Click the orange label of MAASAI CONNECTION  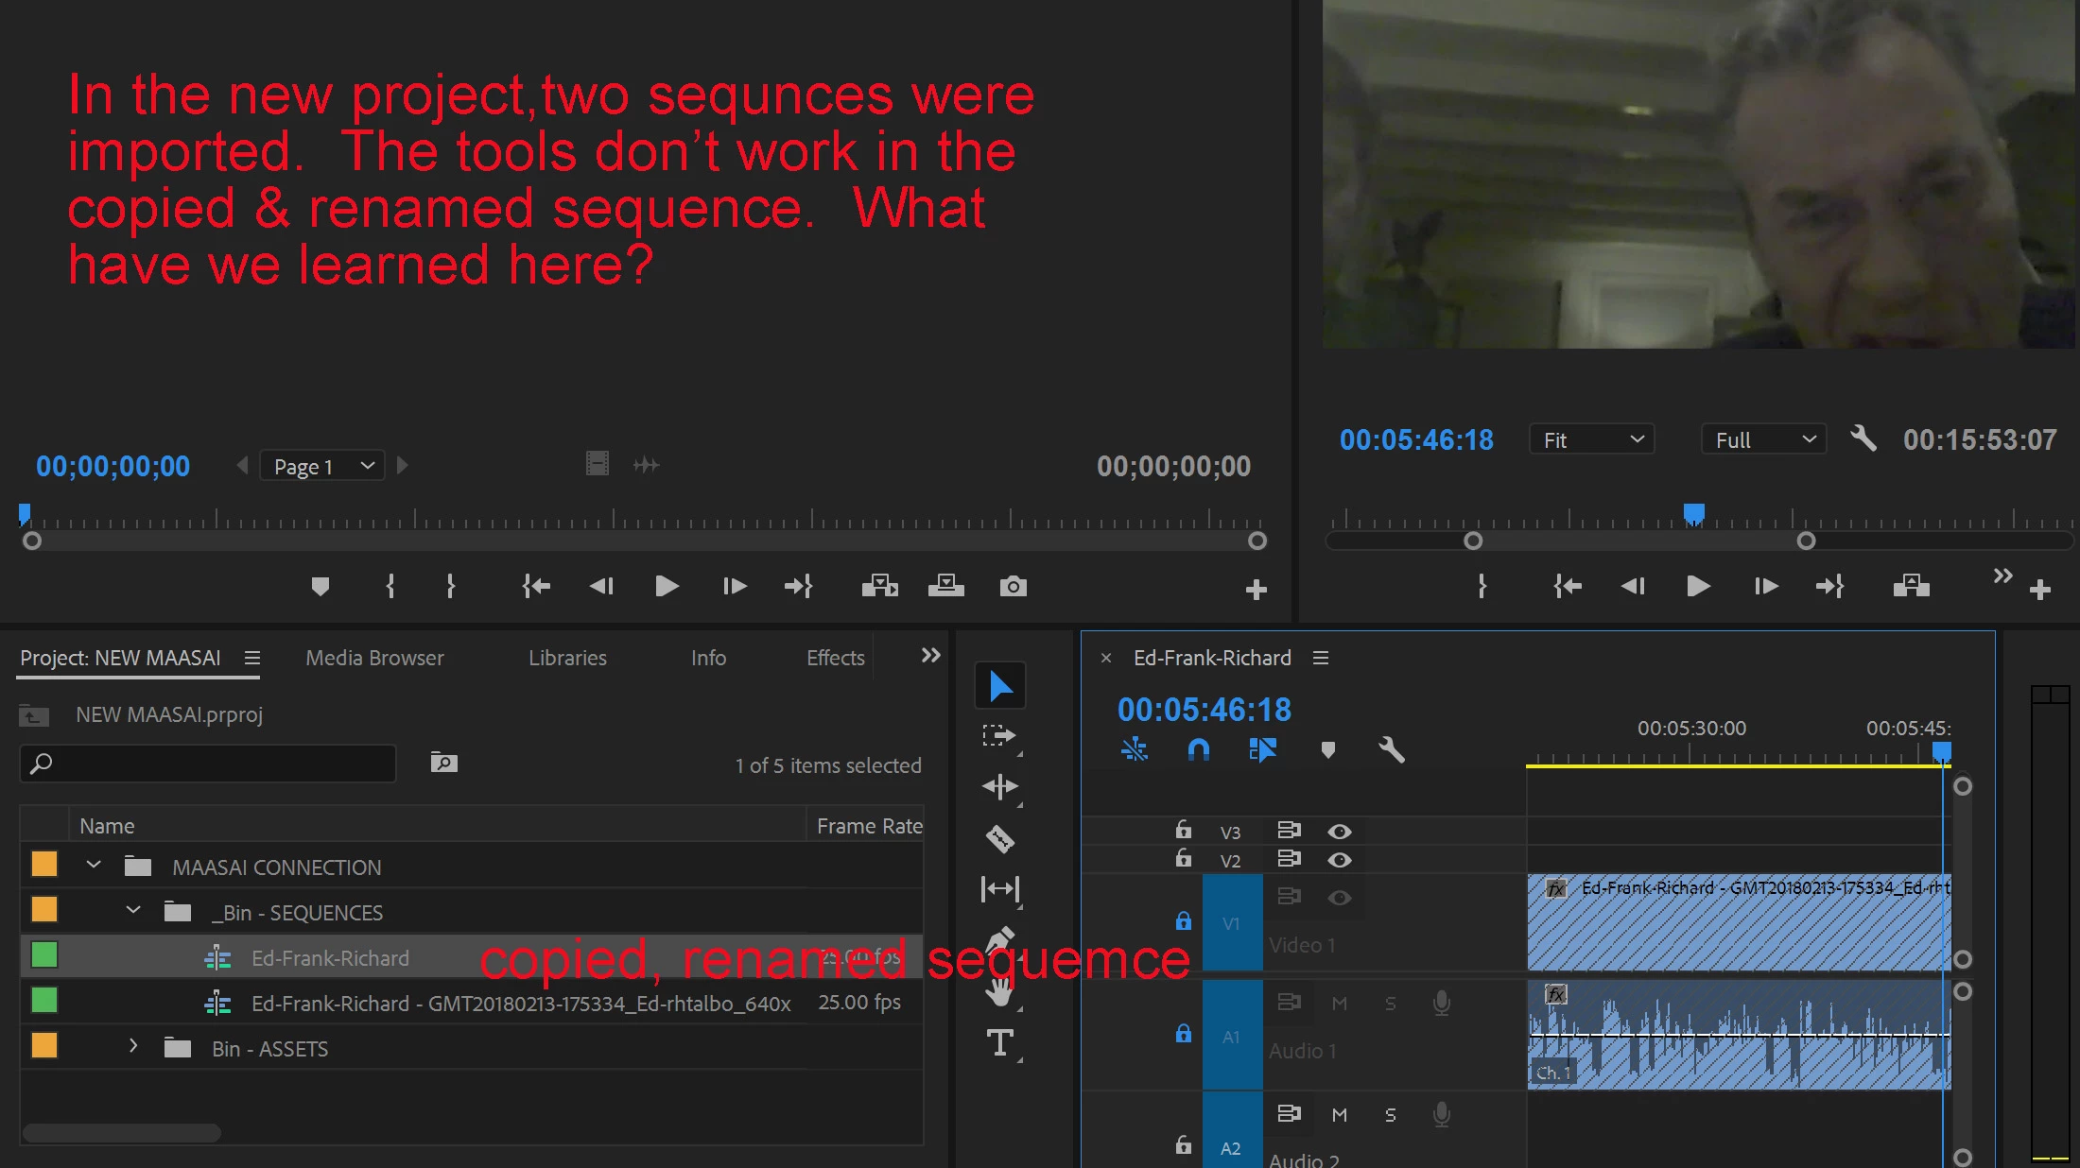[44, 865]
